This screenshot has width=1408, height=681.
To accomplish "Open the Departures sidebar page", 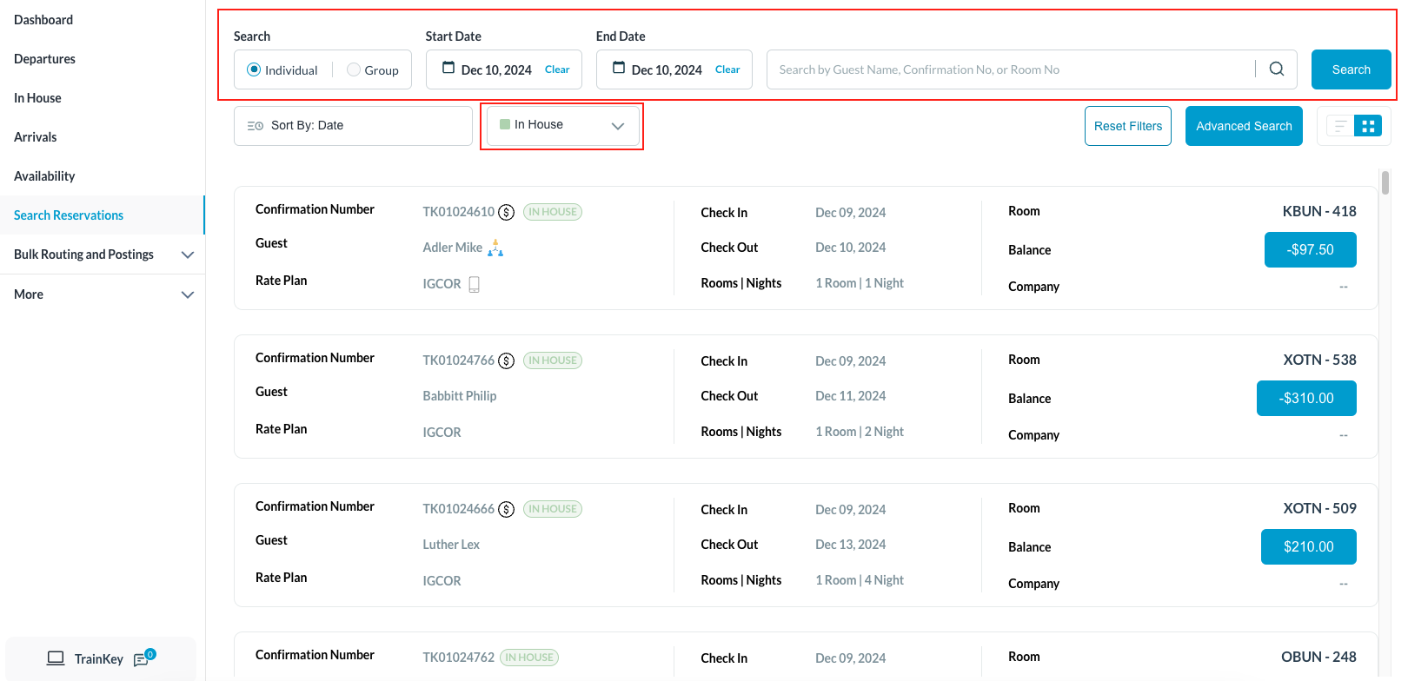I will 45,59.
